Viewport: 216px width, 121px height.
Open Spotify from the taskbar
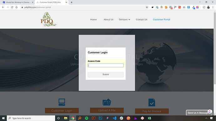[86, 118]
